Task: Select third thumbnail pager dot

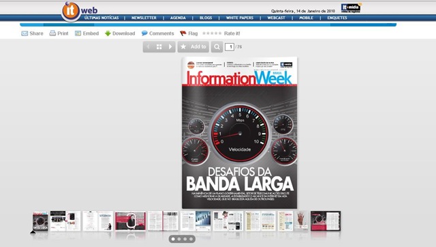Action: tap(185, 239)
